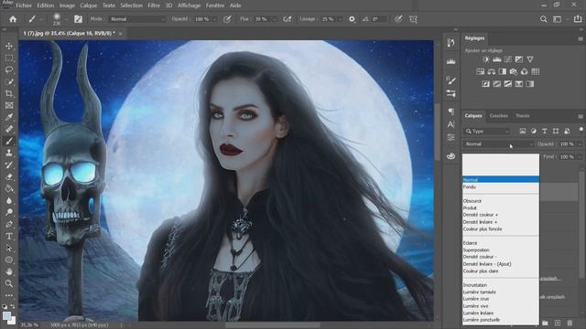Open smoothing options gear menu
This screenshot has height=329, width=586.
coord(352,19)
